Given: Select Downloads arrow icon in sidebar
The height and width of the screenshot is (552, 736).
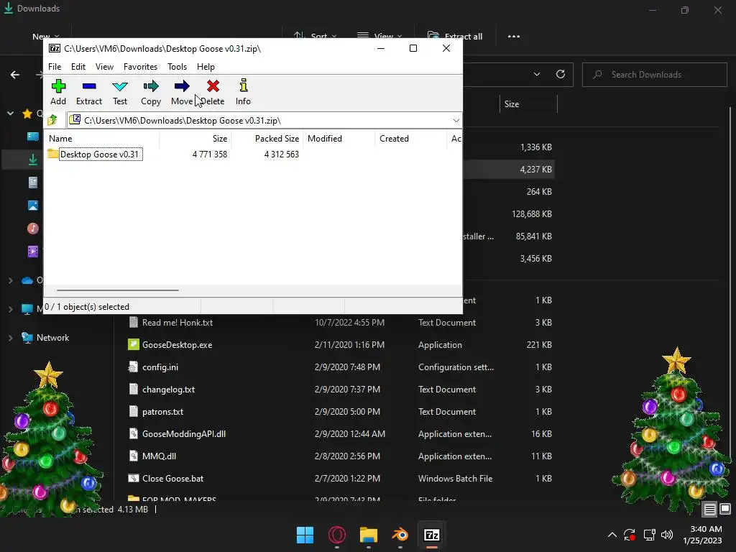Looking at the screenshot, I should [33, 160].
